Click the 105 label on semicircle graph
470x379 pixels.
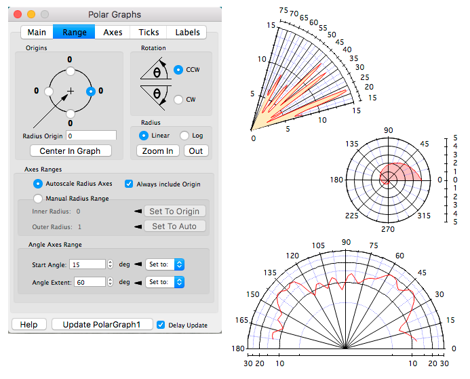[318, 245]
